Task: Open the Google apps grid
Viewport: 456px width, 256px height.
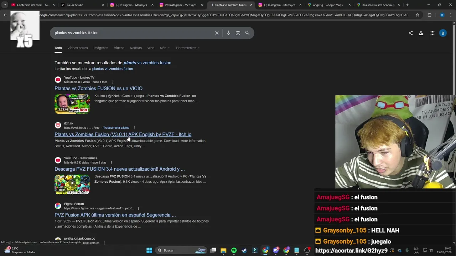Action: [432, 33]
